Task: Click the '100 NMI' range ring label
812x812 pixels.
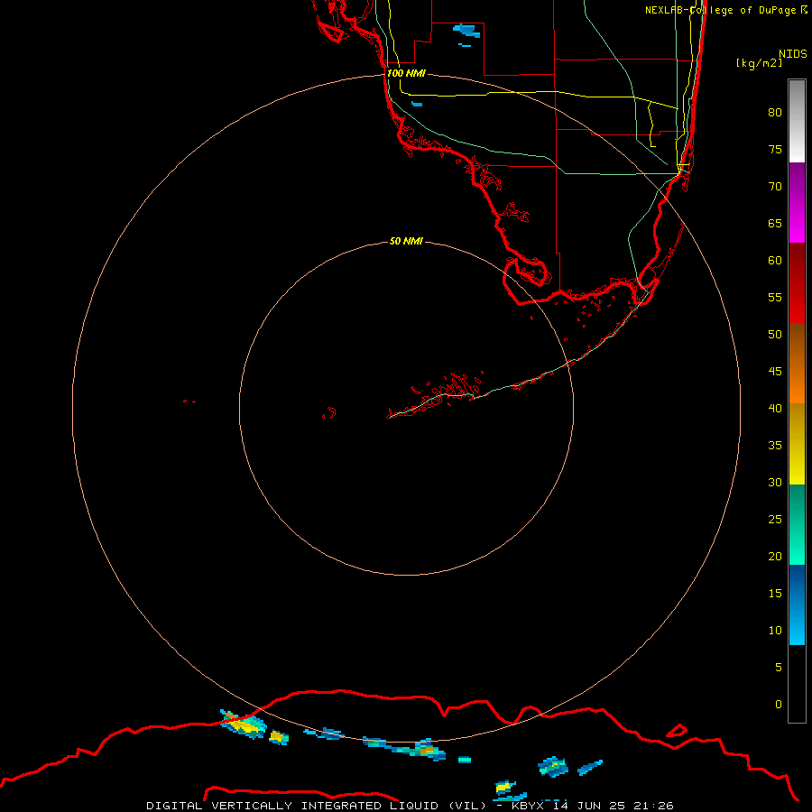Action: (406, 73)
